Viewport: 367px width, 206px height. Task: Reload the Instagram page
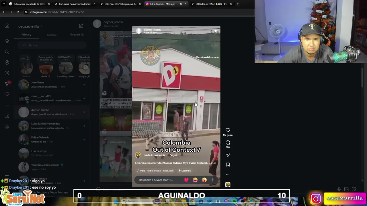[18, 12]
